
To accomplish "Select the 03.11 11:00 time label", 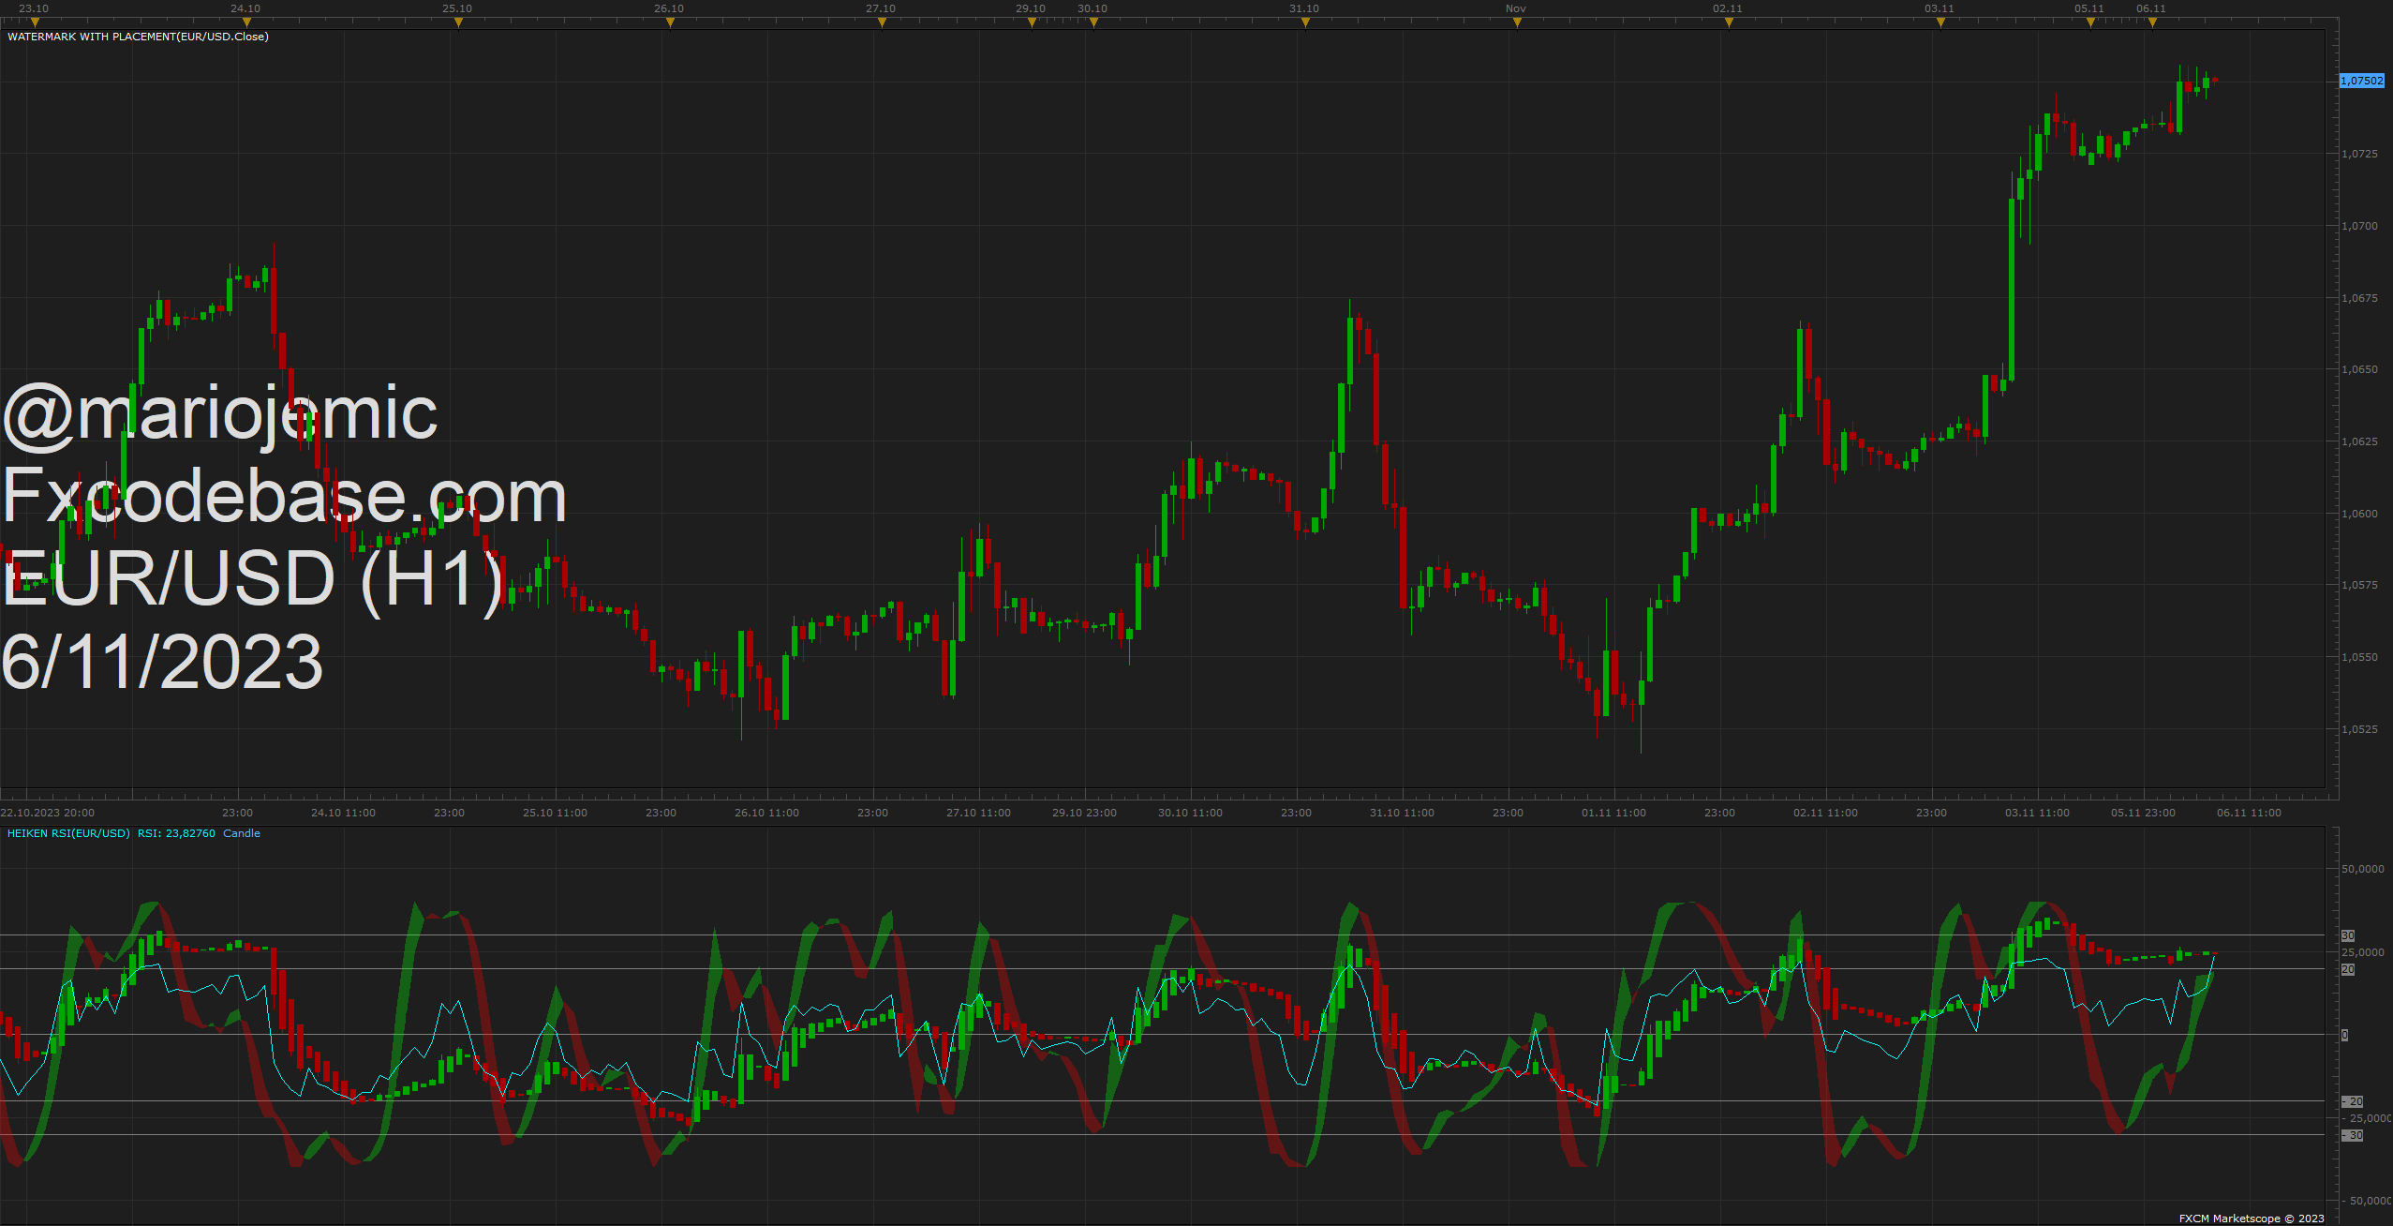I will pyautogui.click(x=2037, y=813).
